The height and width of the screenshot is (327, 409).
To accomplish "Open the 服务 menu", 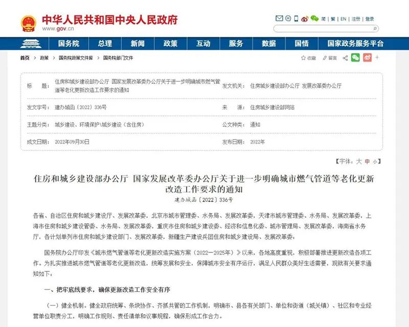I will (236, 43).
